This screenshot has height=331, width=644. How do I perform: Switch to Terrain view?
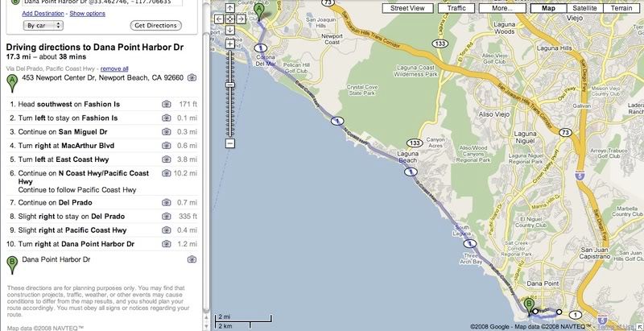(x=621, y=8)
